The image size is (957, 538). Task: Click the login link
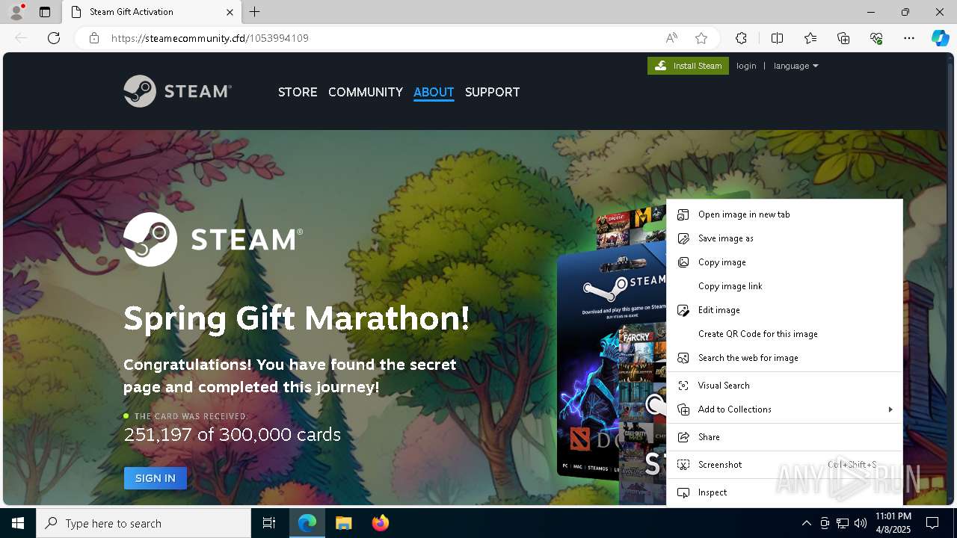pyautogui.click(x=746, y=66)
